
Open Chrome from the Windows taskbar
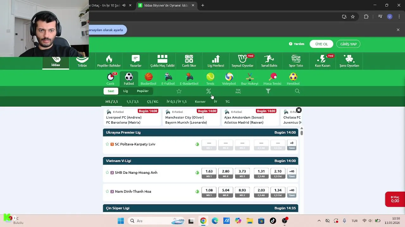203,221
